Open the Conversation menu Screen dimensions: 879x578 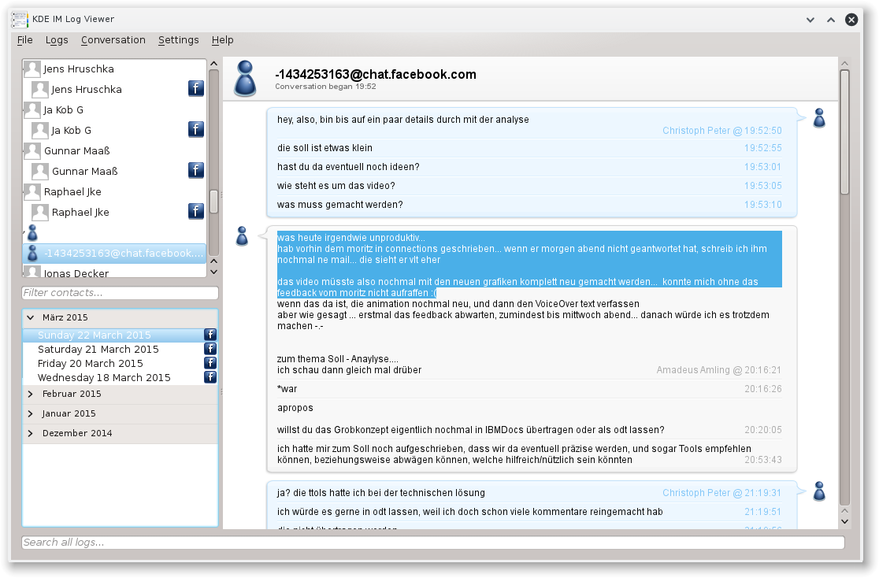(x=113, y=40)
